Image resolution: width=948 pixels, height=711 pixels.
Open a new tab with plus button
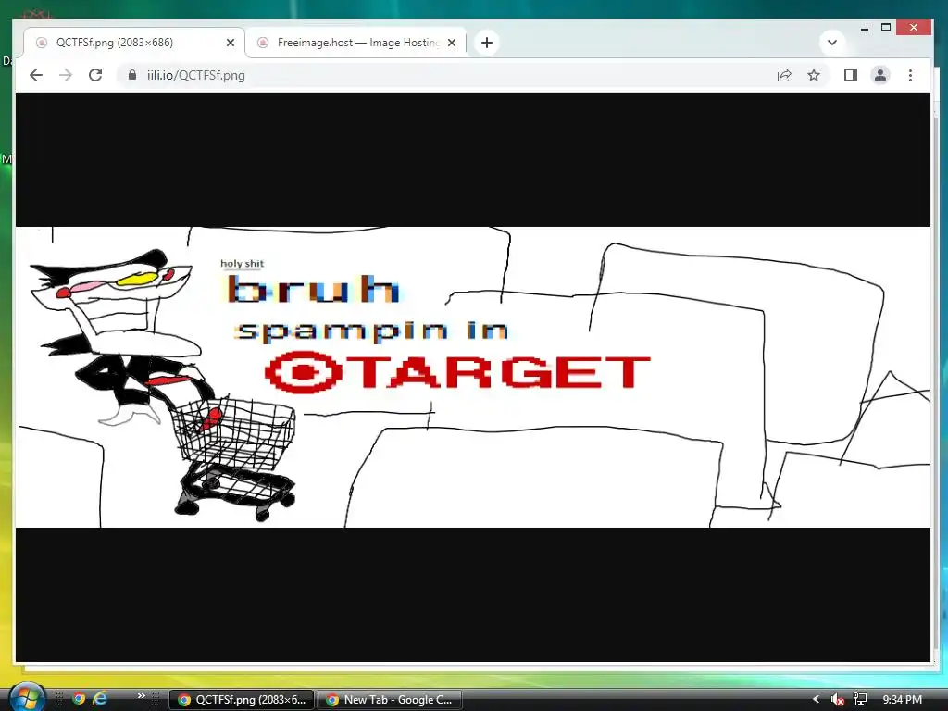tap(487, 43)
